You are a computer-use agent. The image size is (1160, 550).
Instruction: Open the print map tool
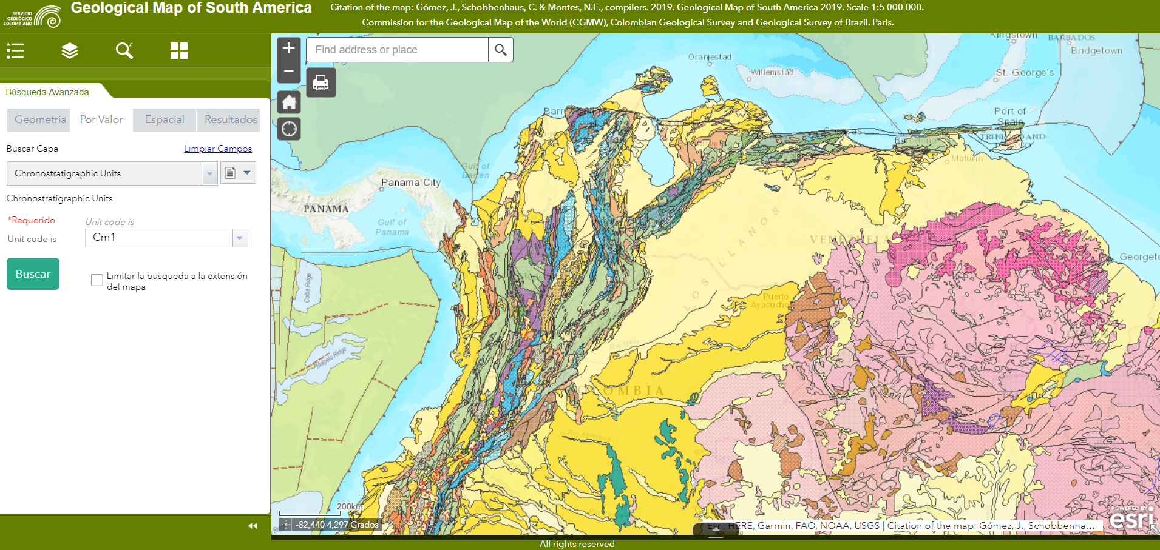click(321, 82)
